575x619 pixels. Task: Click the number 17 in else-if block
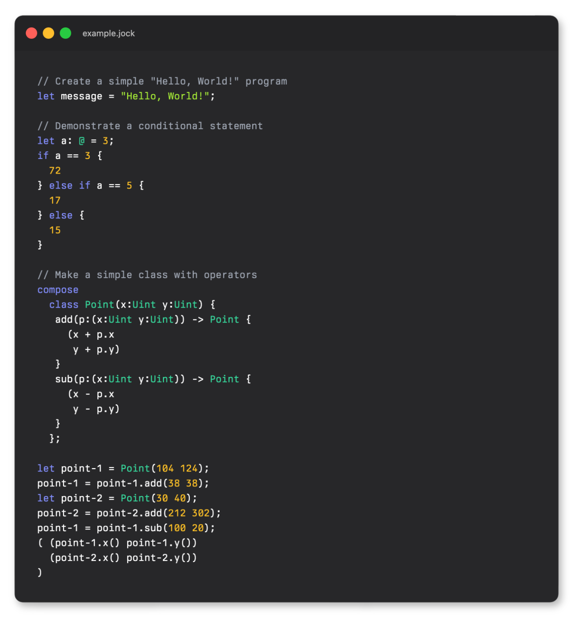(x=55, y=201)
